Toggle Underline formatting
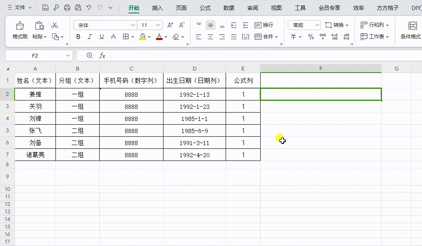The width and height of the screenshot is (422, 246). point(101,37)
